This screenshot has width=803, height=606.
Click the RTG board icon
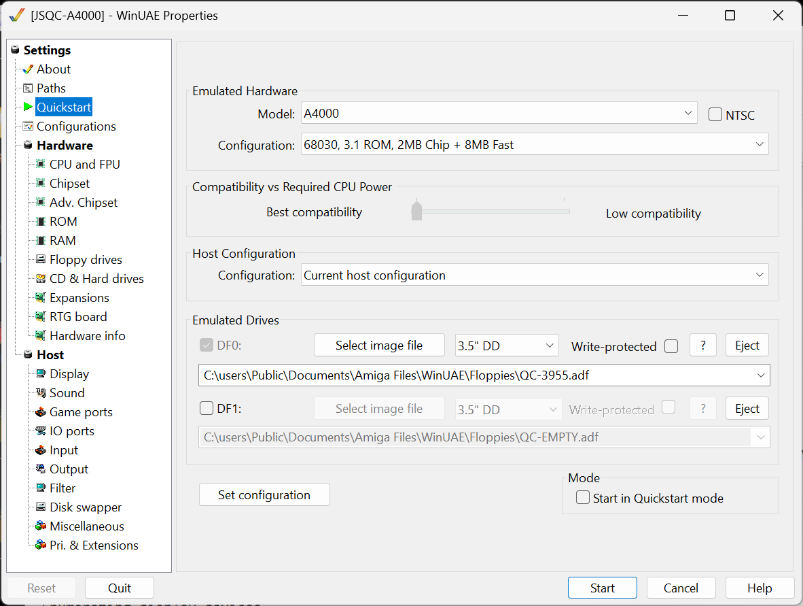coord(41,316)
